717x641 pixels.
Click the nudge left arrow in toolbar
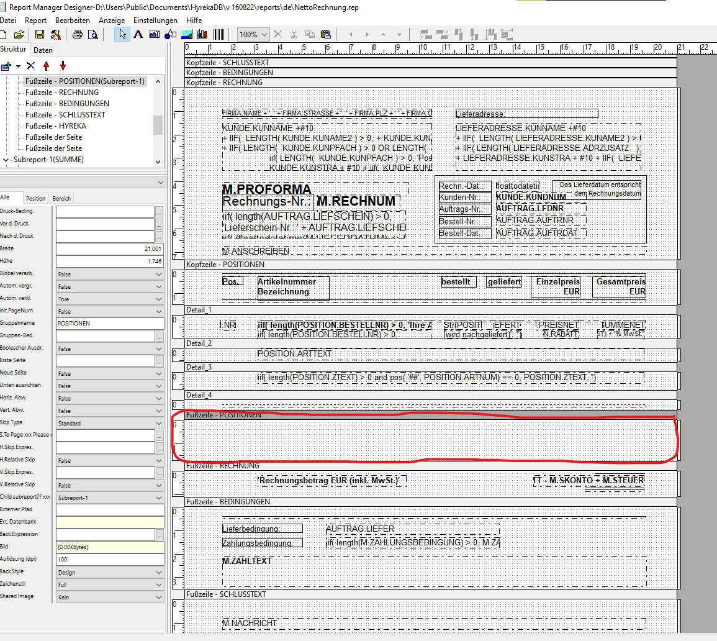[351, 34]
